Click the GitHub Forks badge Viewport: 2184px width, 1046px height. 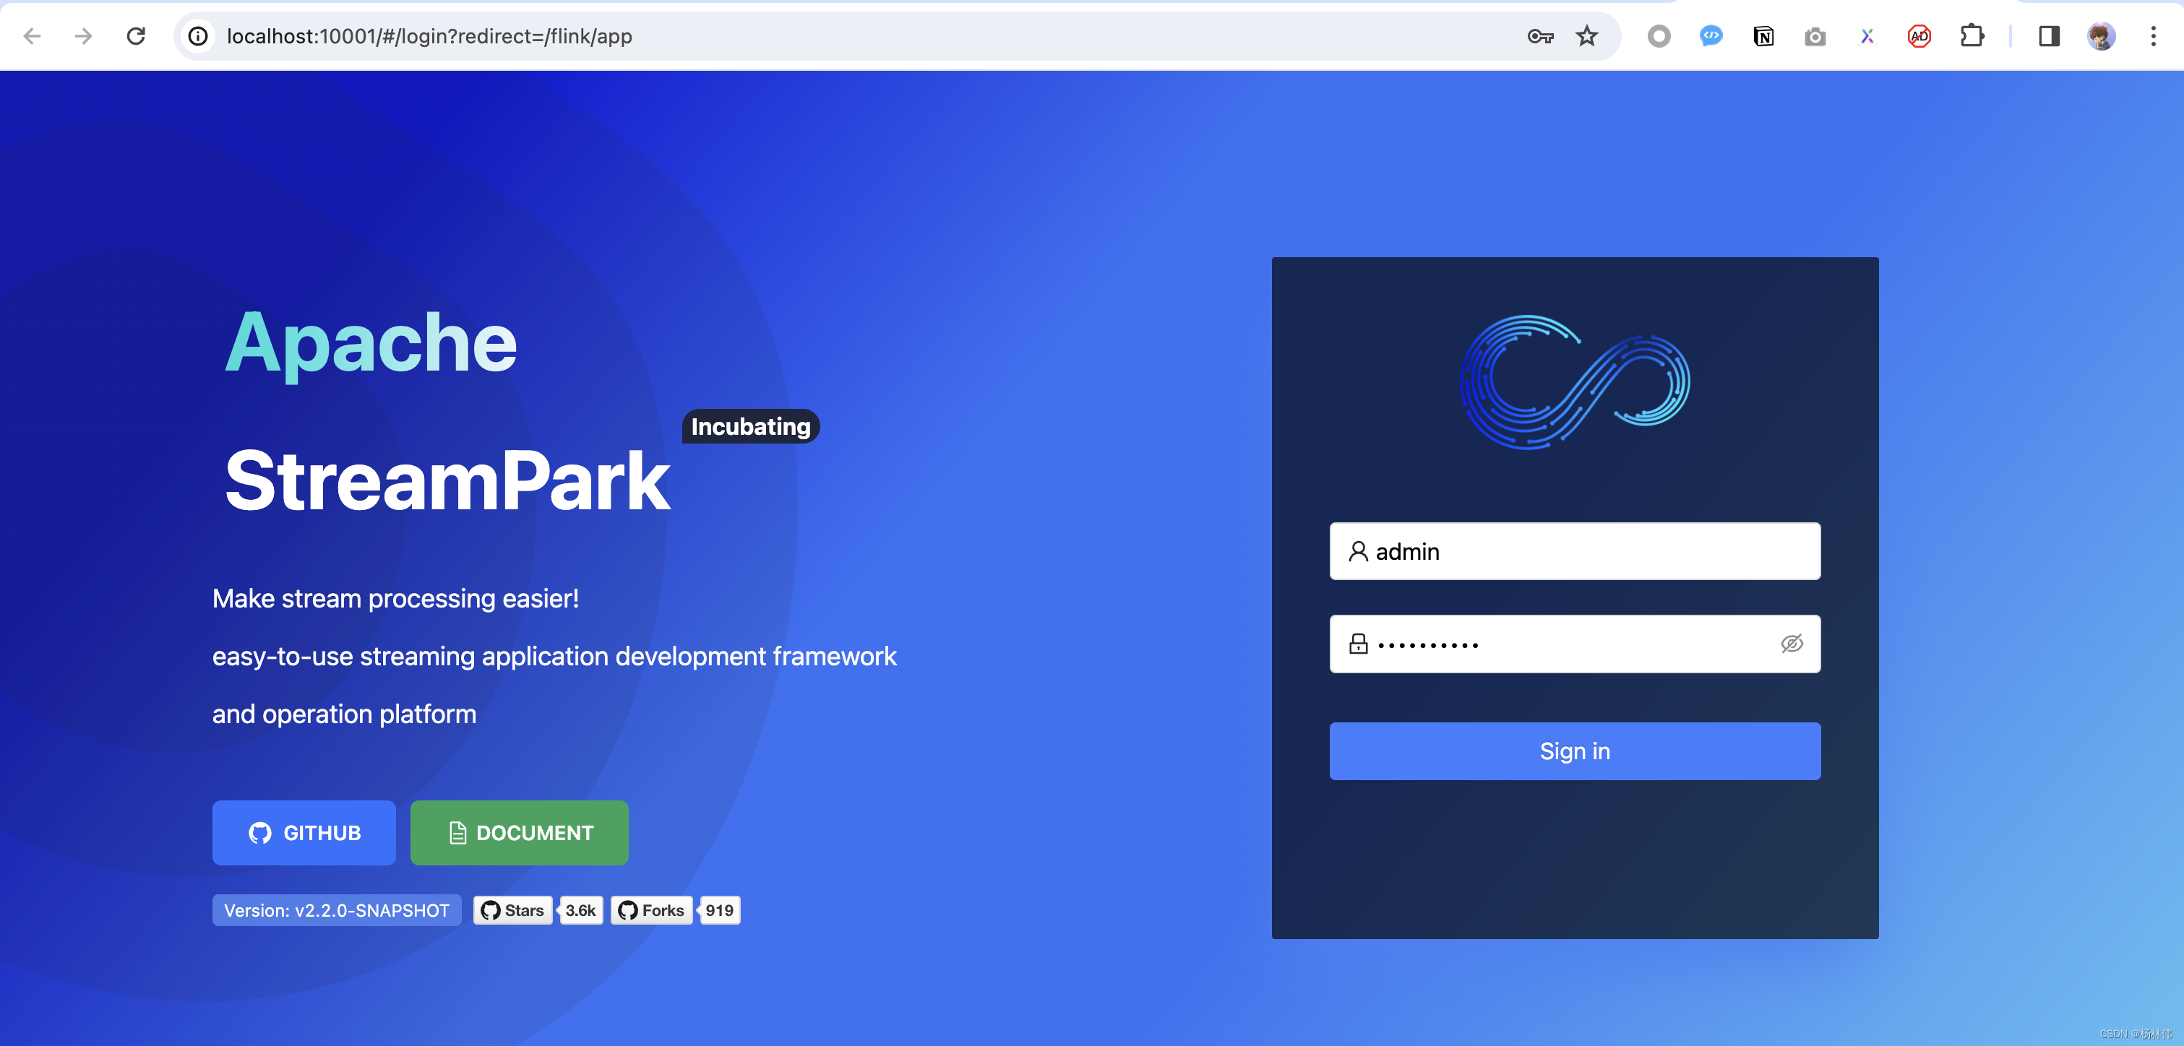651,910
